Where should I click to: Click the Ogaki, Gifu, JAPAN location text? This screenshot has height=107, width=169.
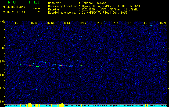point(111,6)
